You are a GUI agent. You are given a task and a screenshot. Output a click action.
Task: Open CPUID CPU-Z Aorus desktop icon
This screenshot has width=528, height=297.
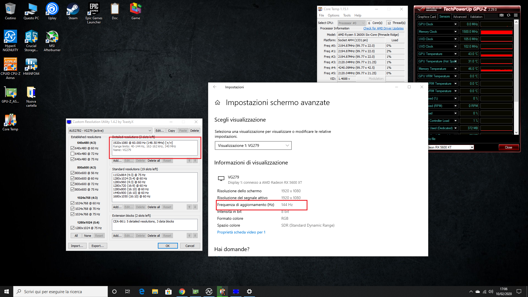click(x=10, y=68)
